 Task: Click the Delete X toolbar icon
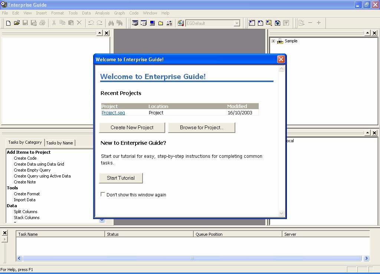point(79,23)
